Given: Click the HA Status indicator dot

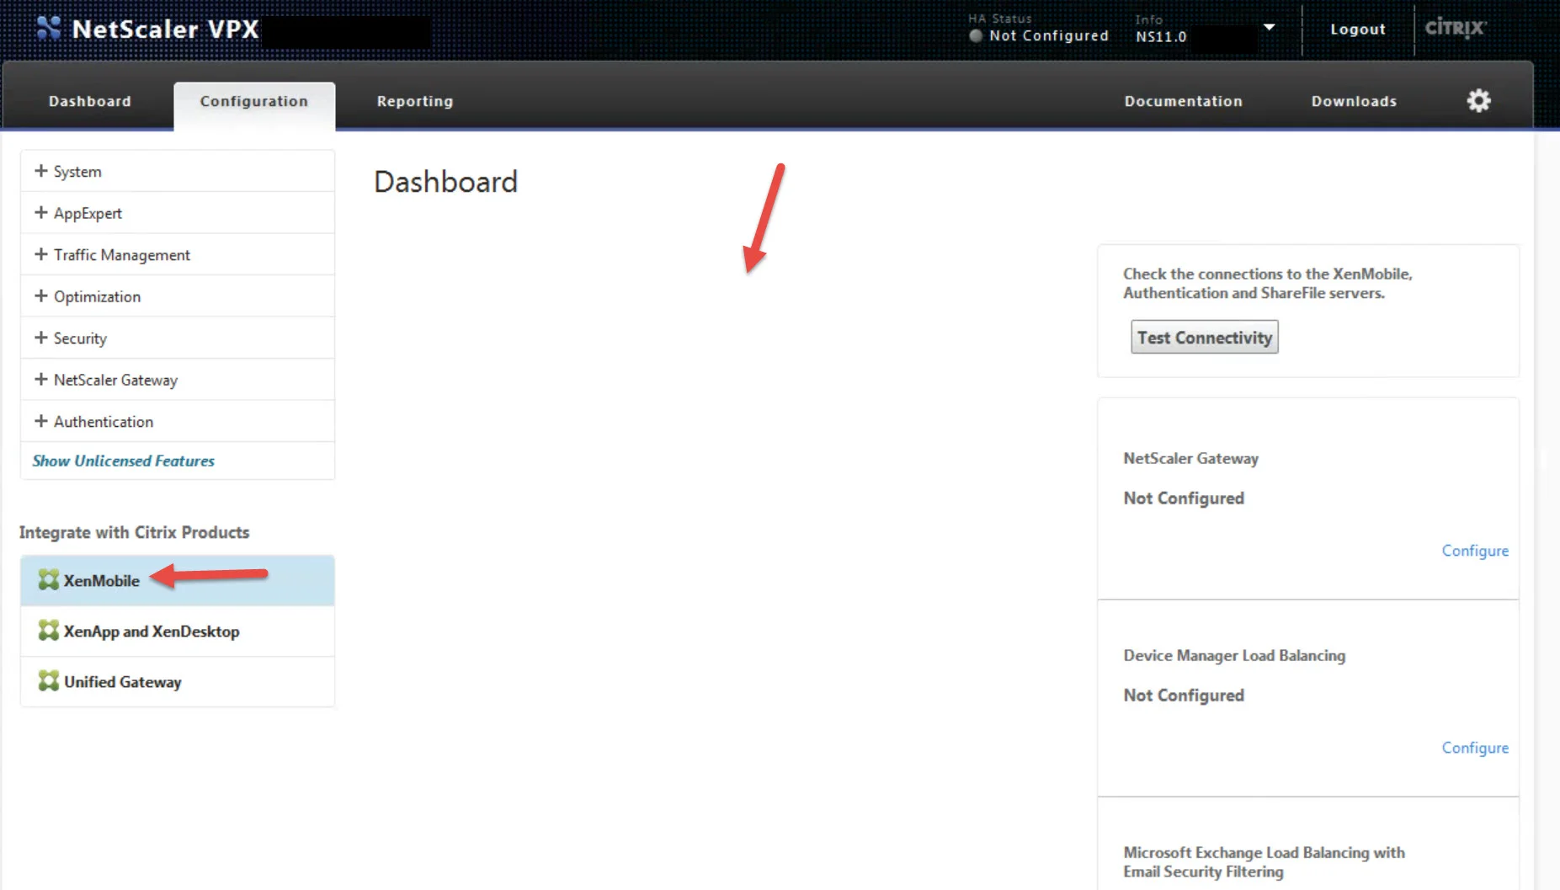Looking at the screenshot, I should pyautogui.click(x=976, y=35).
